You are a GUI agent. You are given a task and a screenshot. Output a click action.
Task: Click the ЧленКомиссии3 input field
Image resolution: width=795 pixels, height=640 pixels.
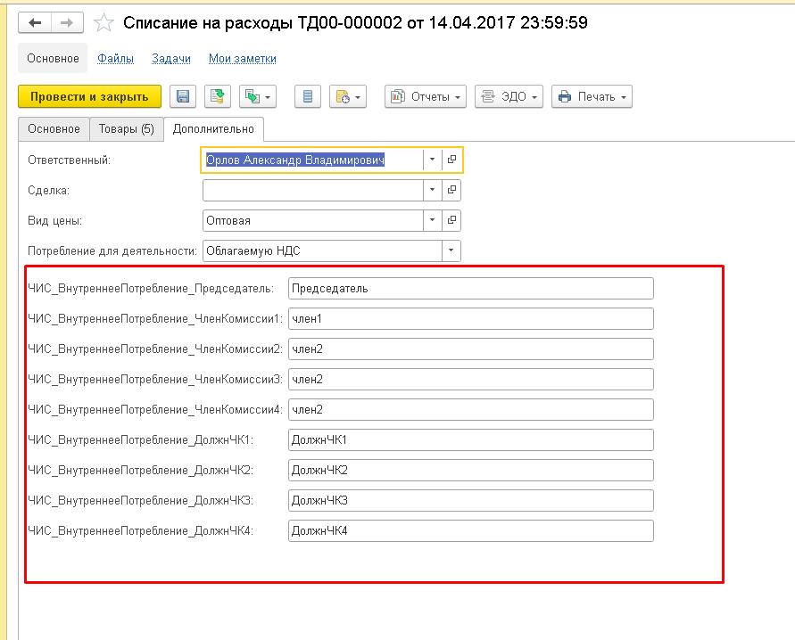click(471, 379)
